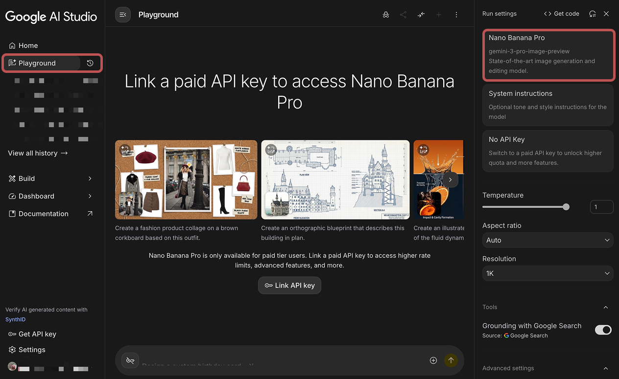Screen dimensions: 619x379
Task: Open temporary chat in the Playground toolbar
Action: coord(386,15)
